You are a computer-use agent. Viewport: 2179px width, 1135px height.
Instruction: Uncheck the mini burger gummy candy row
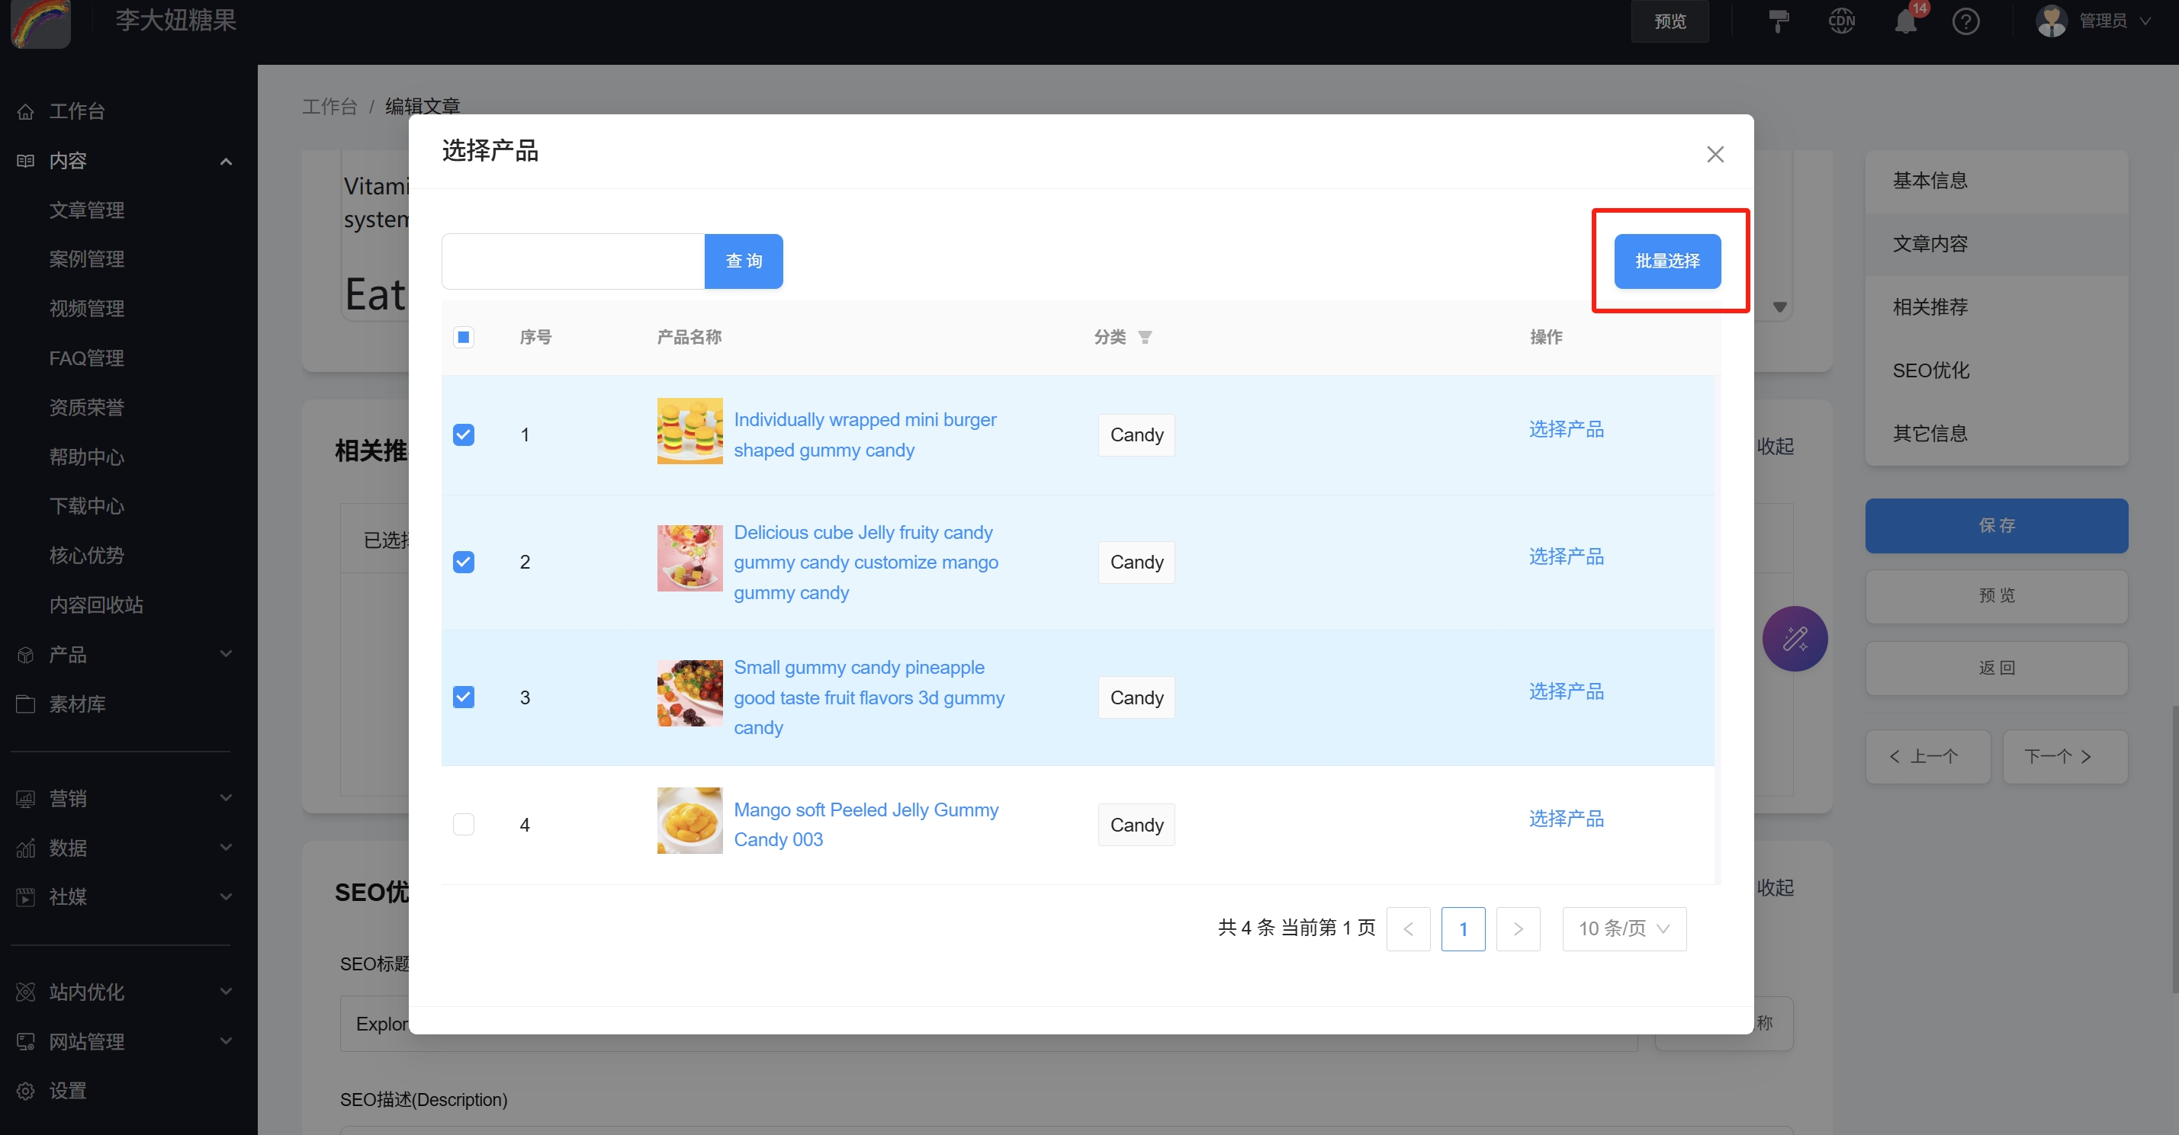pos(464,434)
